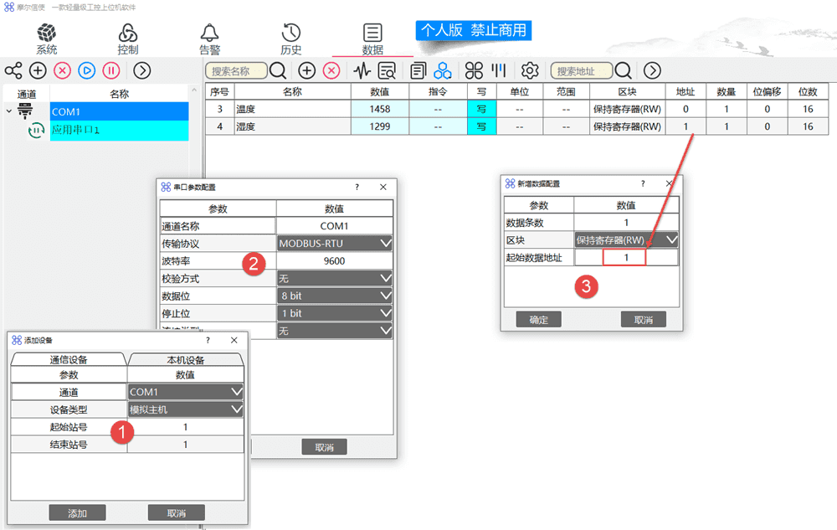Switch to the 告警 tab

point(209,39)
